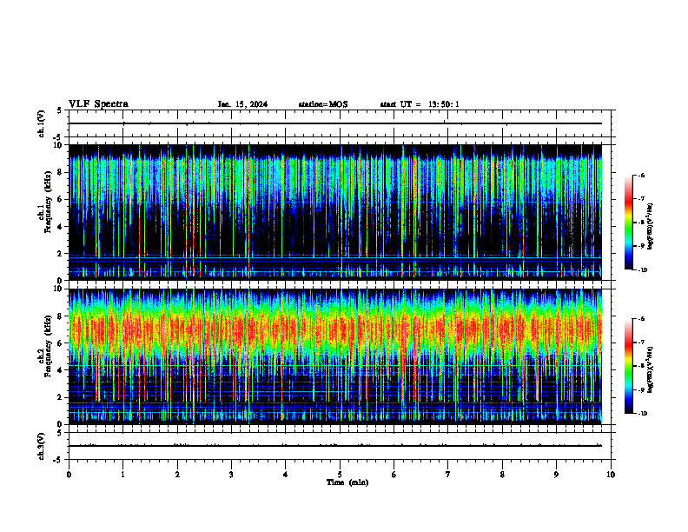This screenshot has width=688, height=532.
Task: Click time axis tick label "6"
Action: click(394, 475)
